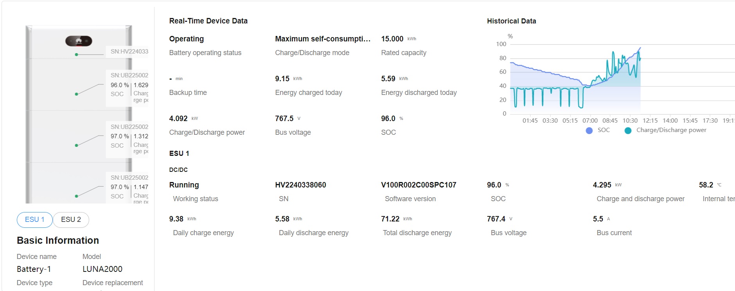The height and width of the screenshot is (291, 735).
Task: Toggle the Charge/Discharge power legend label
Action: click(x=671, y=130)
